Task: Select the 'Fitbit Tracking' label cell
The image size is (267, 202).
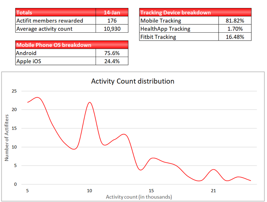Action: tap(179, 37)
